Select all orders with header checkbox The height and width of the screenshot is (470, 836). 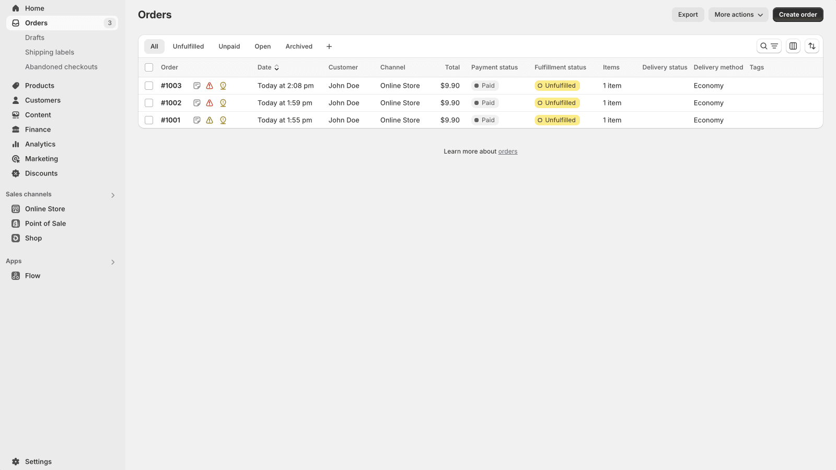click(x=149, y=67)
